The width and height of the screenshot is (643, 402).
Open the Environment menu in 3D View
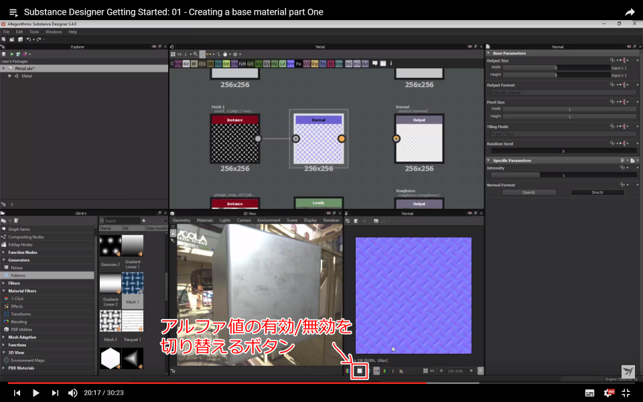269,220
